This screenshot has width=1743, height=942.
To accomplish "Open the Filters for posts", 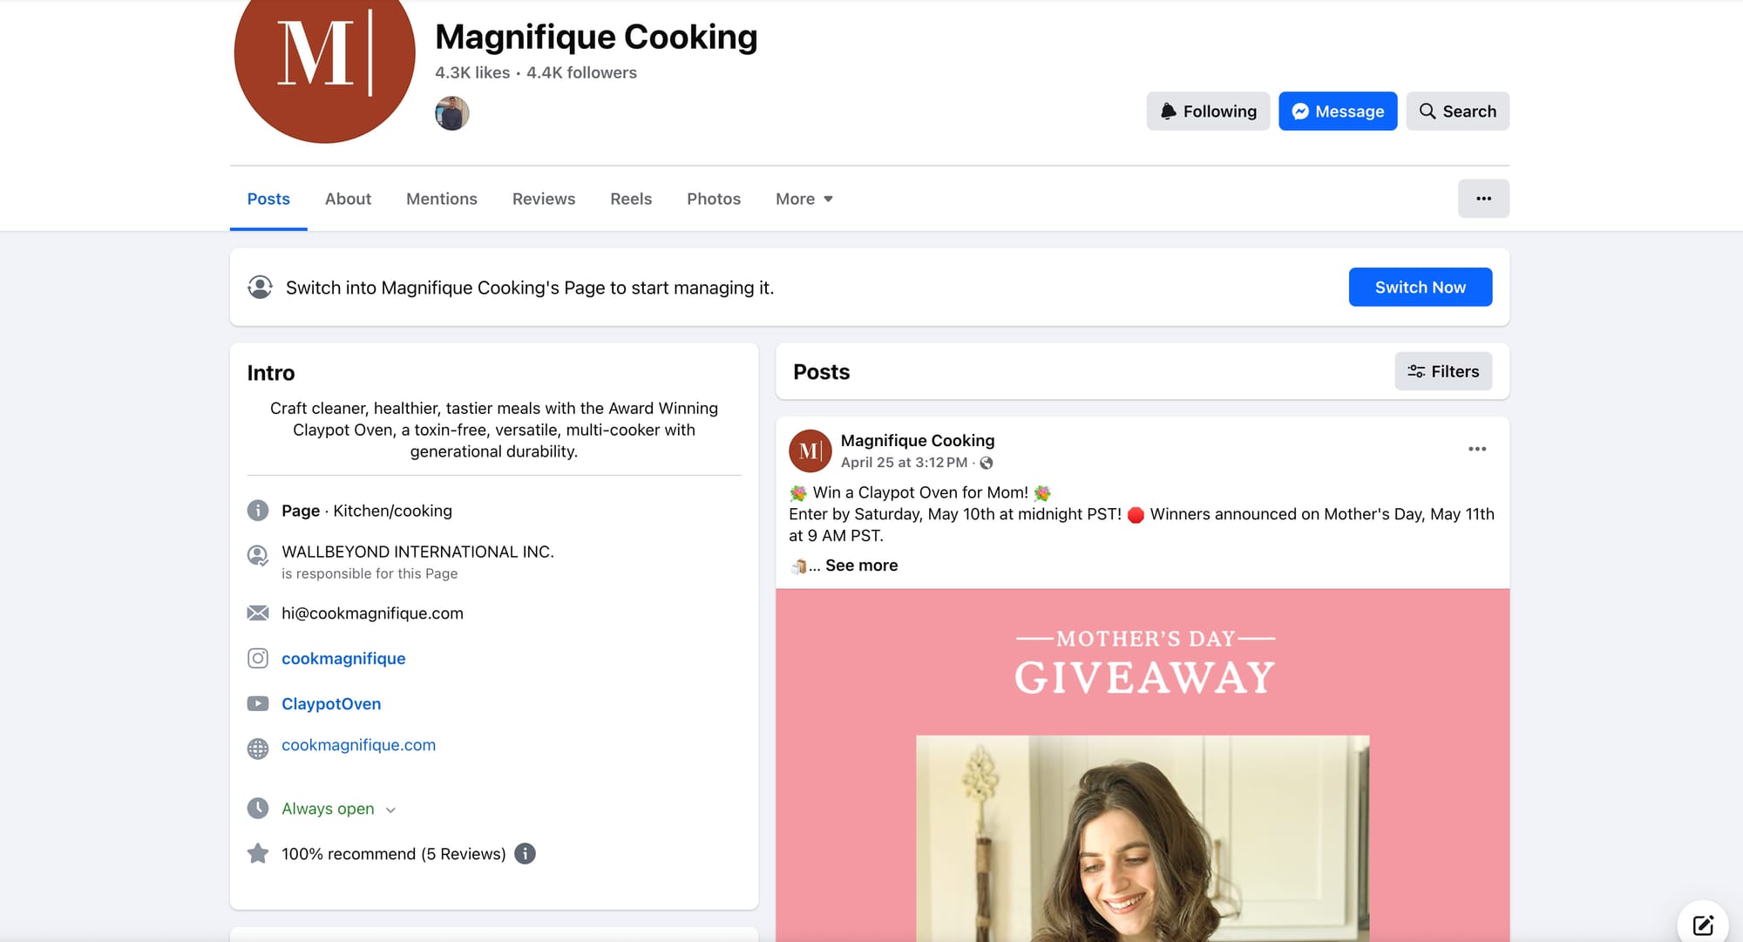I will (x=1443, y=371).
